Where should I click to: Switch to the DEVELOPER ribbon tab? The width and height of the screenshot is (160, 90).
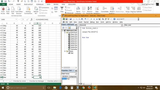click(x=72, y=4)
